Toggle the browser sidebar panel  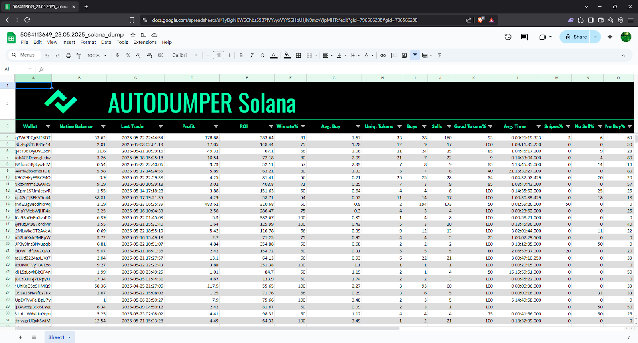[x=591, y=20]
